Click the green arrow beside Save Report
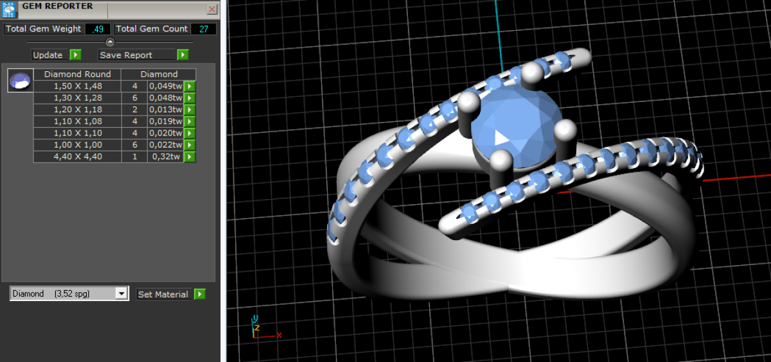Viewport: 771px width, 362px height. [x=183, y=55]
